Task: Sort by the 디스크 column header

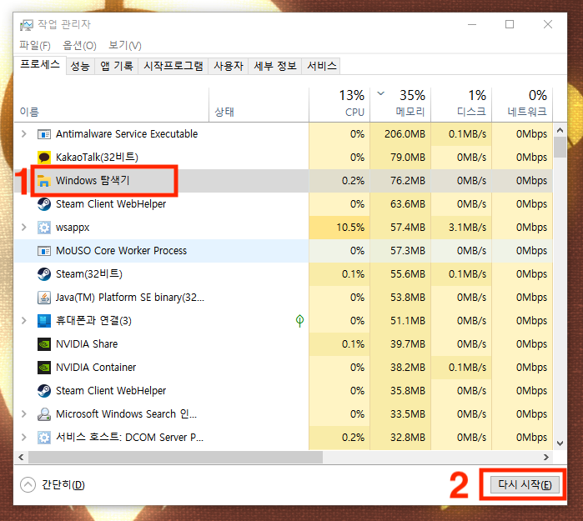Action: (461, 105)
